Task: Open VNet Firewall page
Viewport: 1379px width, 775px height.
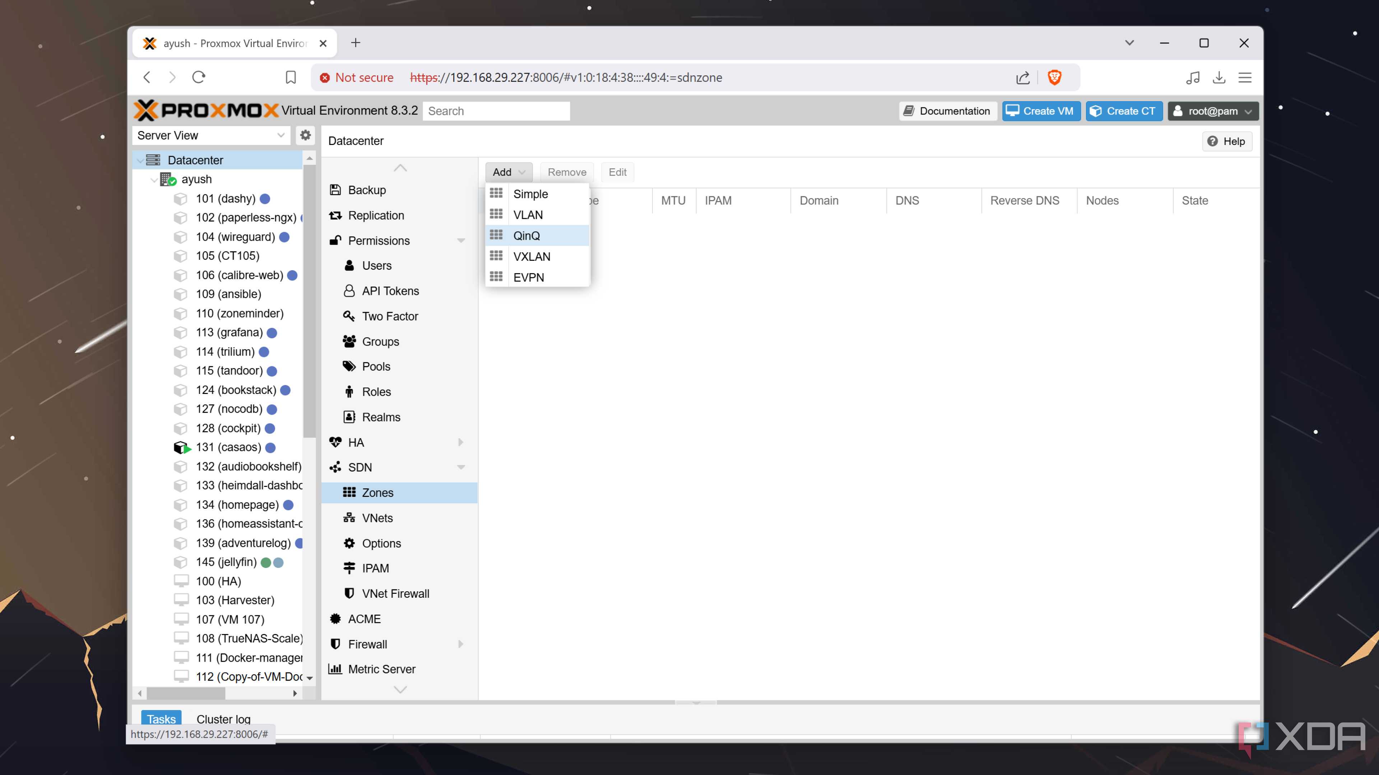Action: click(x=395, y=594)
